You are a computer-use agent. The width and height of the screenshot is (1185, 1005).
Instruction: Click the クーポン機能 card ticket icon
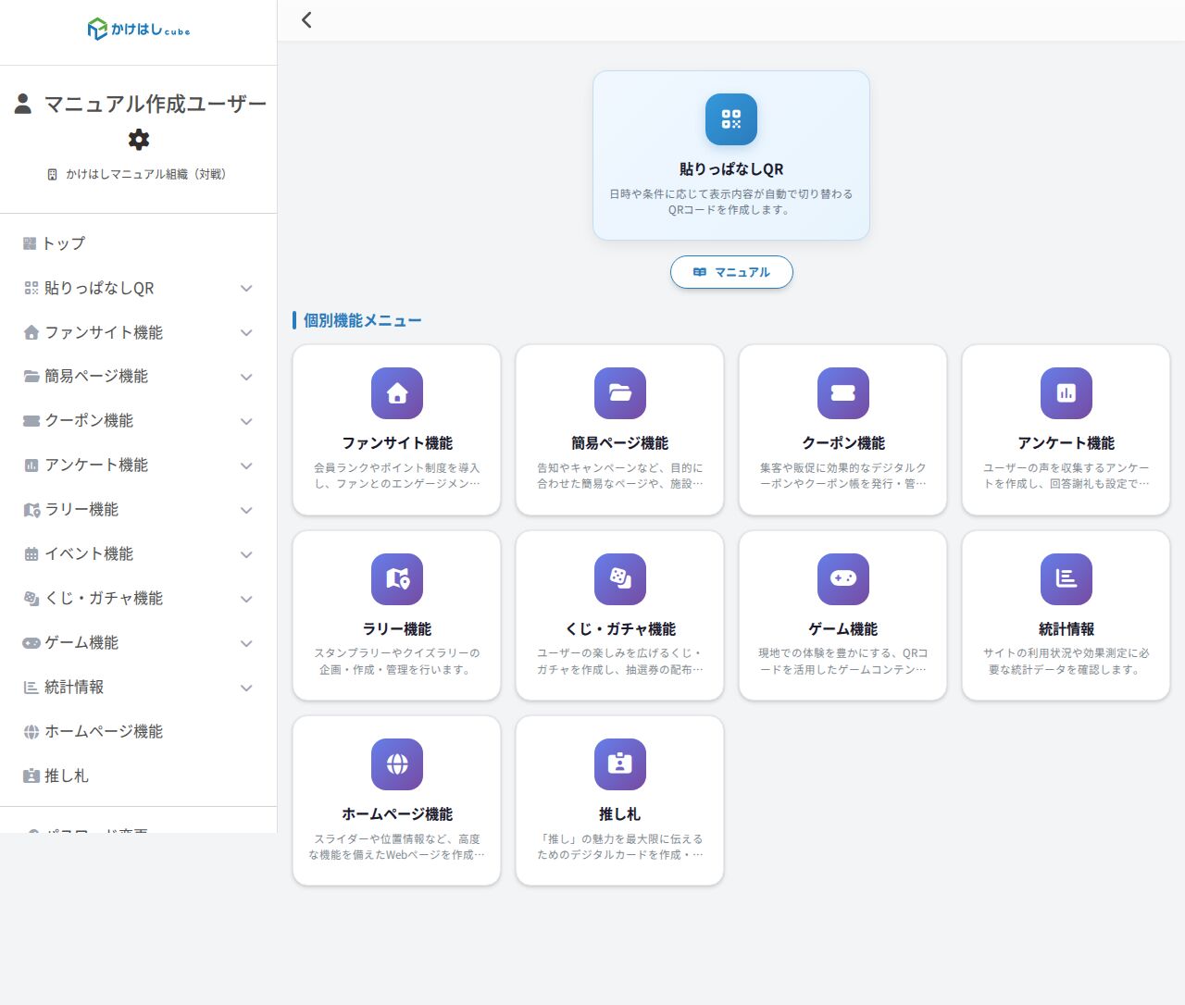(843, 393)
